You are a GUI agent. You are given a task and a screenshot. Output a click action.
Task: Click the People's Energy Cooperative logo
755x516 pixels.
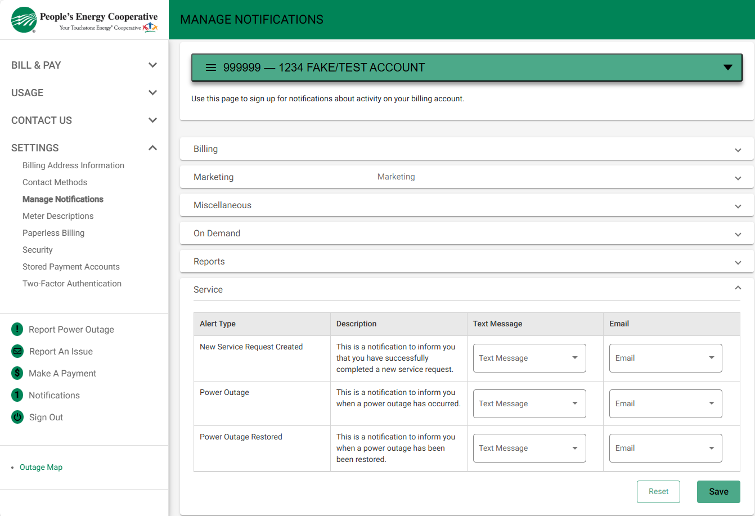coord(84,20)
